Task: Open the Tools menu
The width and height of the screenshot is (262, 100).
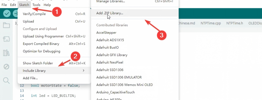Action: coord(36,5)
